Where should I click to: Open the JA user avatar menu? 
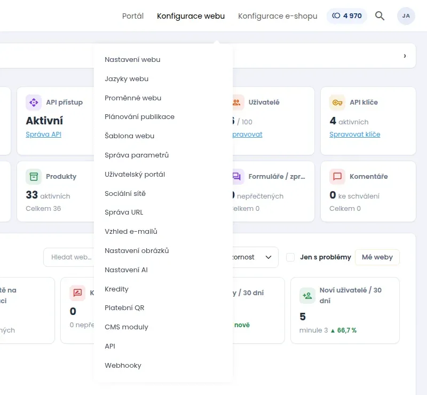point(406,16)
